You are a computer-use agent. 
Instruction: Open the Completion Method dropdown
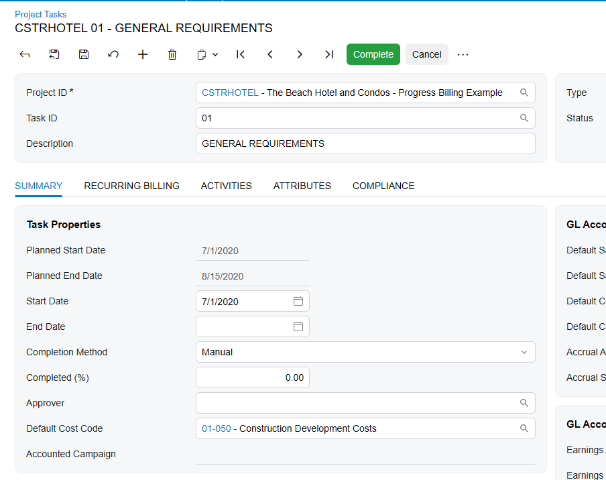tap(524, 352)
